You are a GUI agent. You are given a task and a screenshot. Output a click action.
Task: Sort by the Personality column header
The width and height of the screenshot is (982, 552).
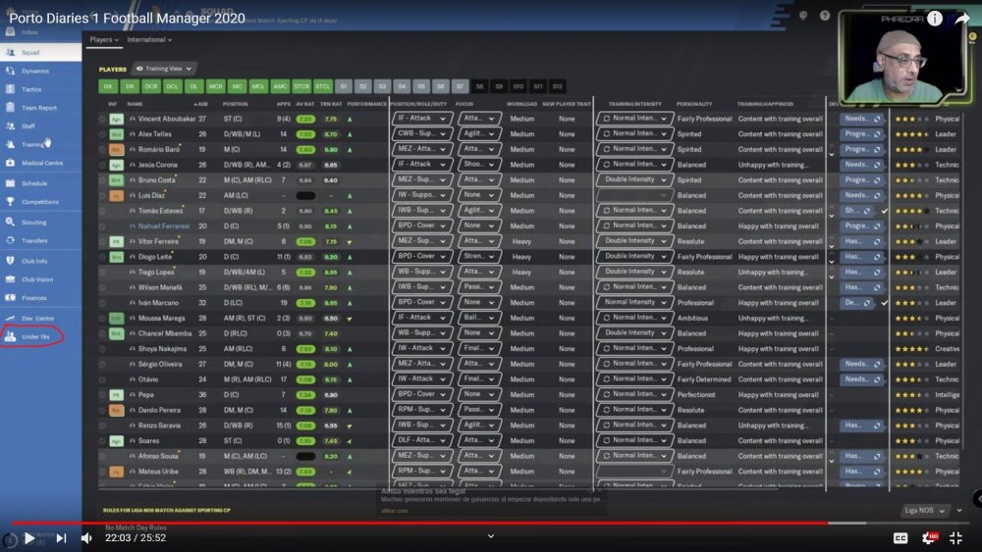point(694,104)
